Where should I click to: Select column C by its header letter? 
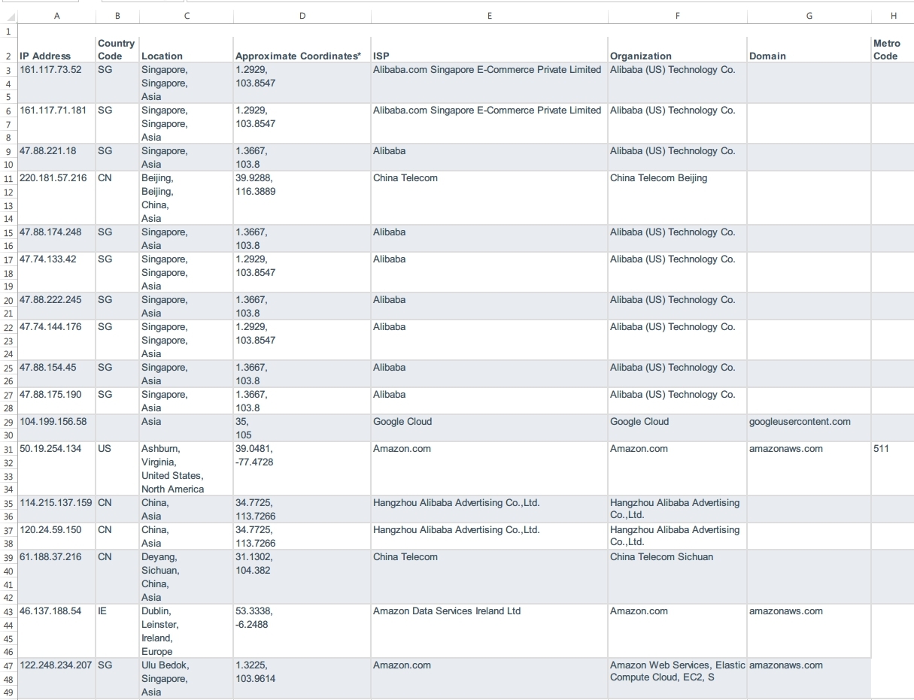click(x=187, y=16)
